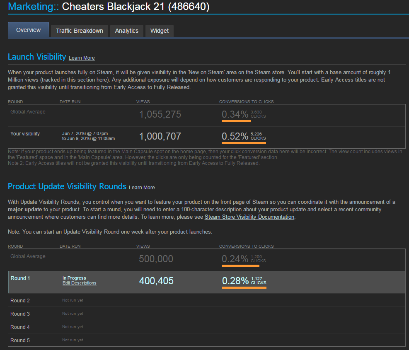Viewport: 409px width, 350px height.
Task: Click the 0.28% Round 1 conversion
Action: pyautogui.click(x=235, y=281)
